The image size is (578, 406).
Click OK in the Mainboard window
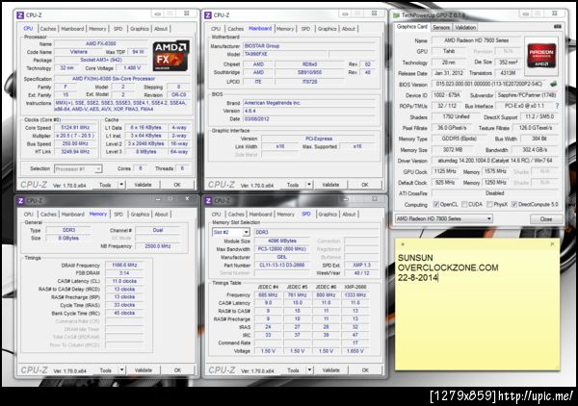364,185
